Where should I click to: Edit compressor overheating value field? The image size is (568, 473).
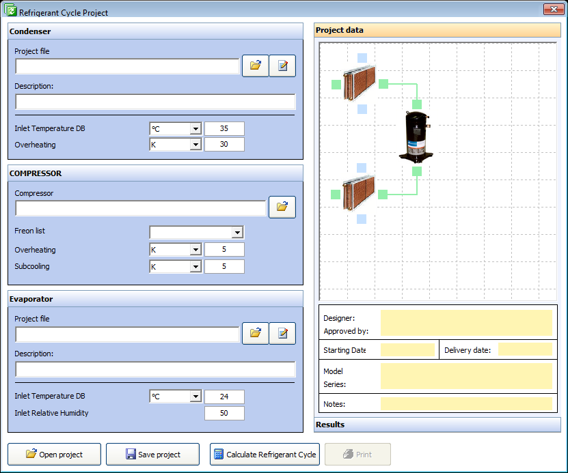click(x=224, y=250)
